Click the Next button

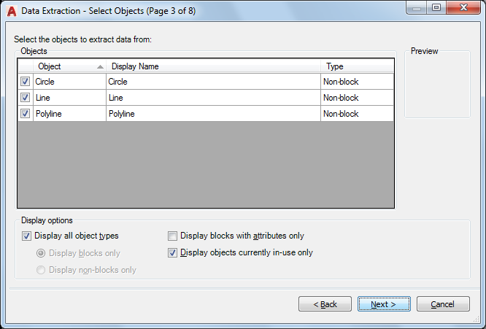(384, 304)
